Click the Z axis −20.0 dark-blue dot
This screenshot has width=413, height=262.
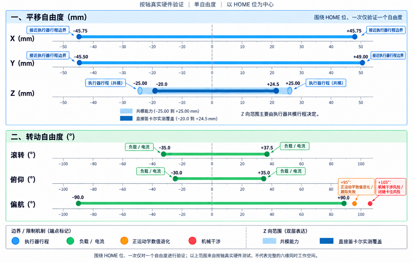pyautogui.click(x=155, y=91)
